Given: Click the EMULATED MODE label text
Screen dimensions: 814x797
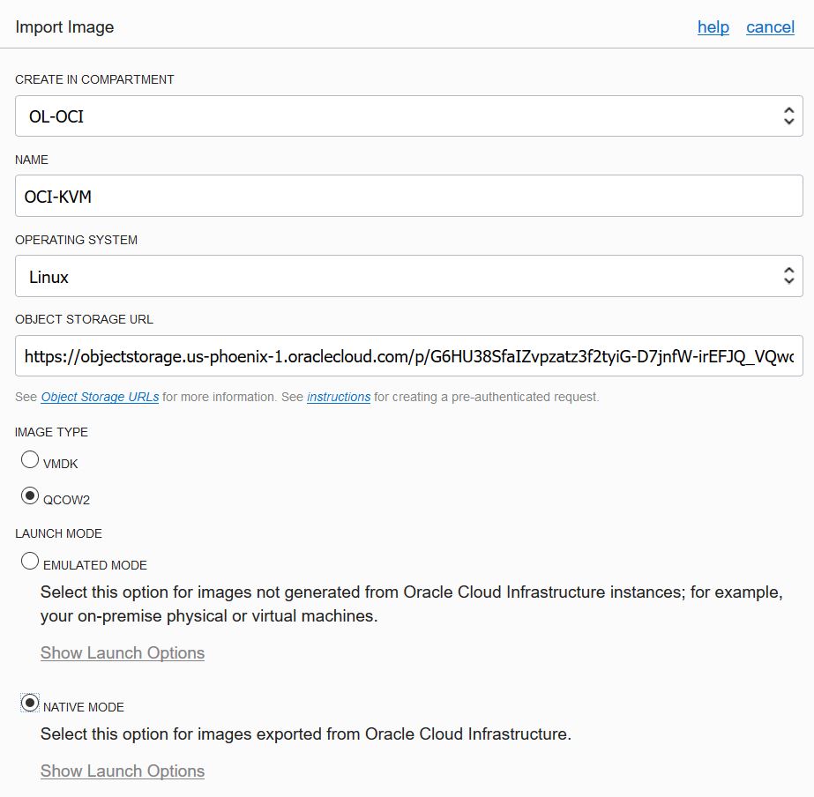Looking at the screenshot, I should point(95,565).
